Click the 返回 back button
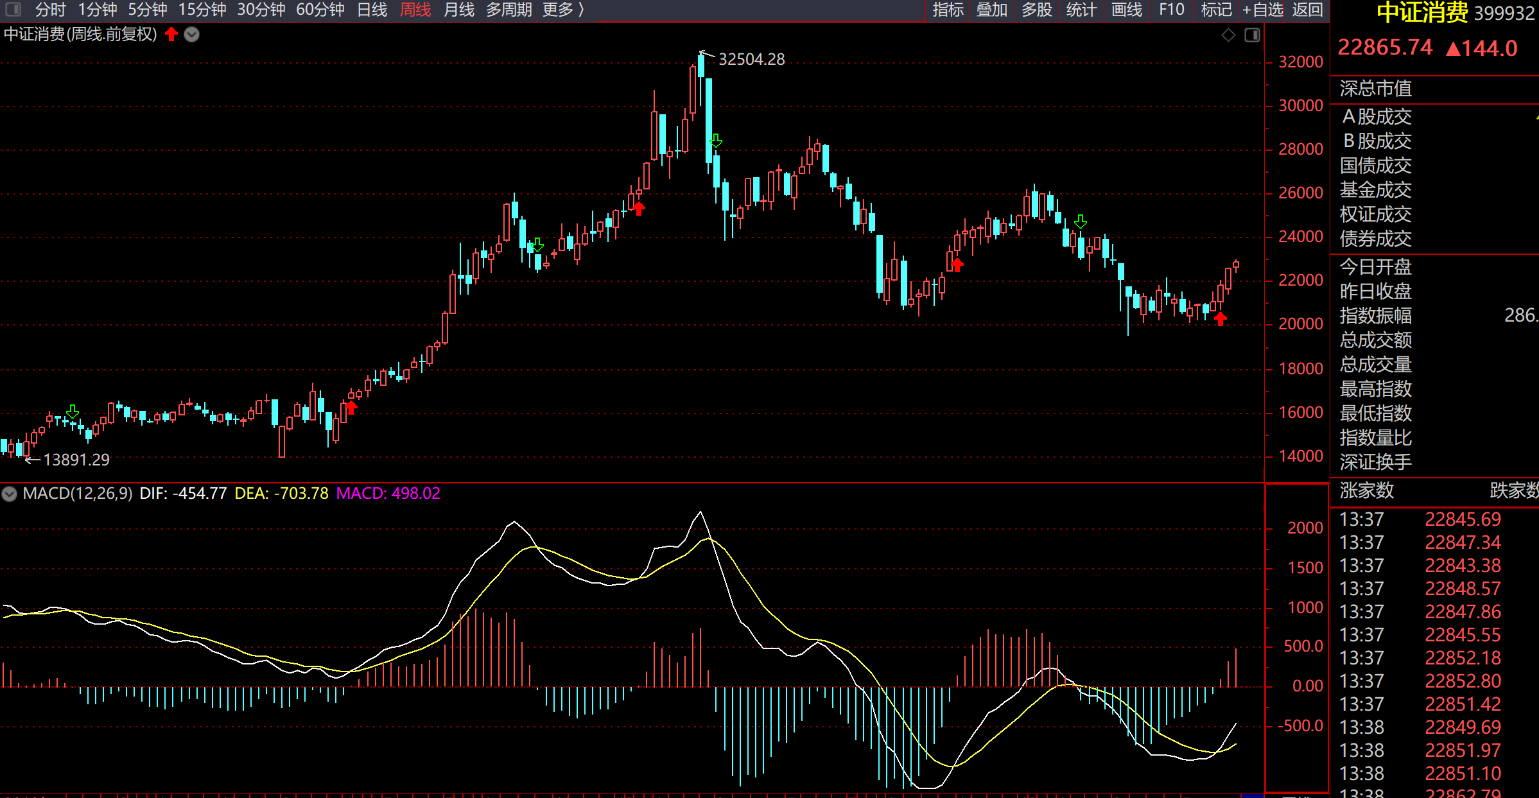 tap(1308, 10)
